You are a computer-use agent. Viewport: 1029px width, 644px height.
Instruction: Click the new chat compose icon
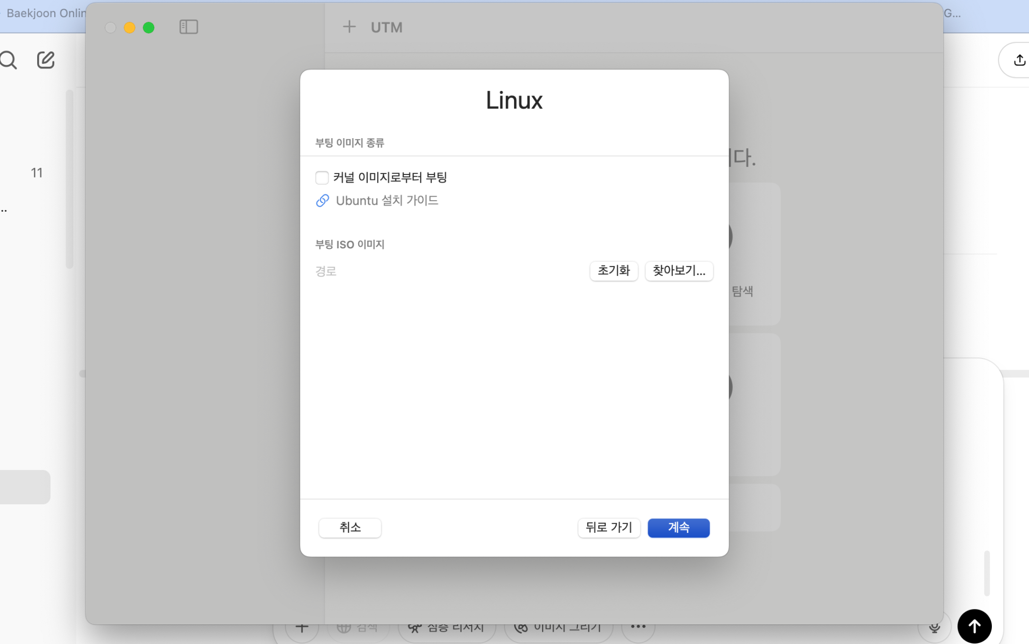click(46, 60)
